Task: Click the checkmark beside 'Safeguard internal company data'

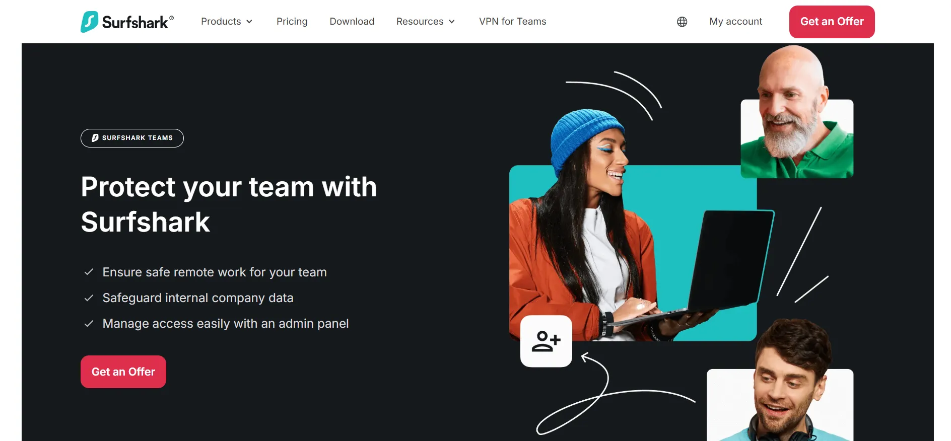Action: coord(89,298)
